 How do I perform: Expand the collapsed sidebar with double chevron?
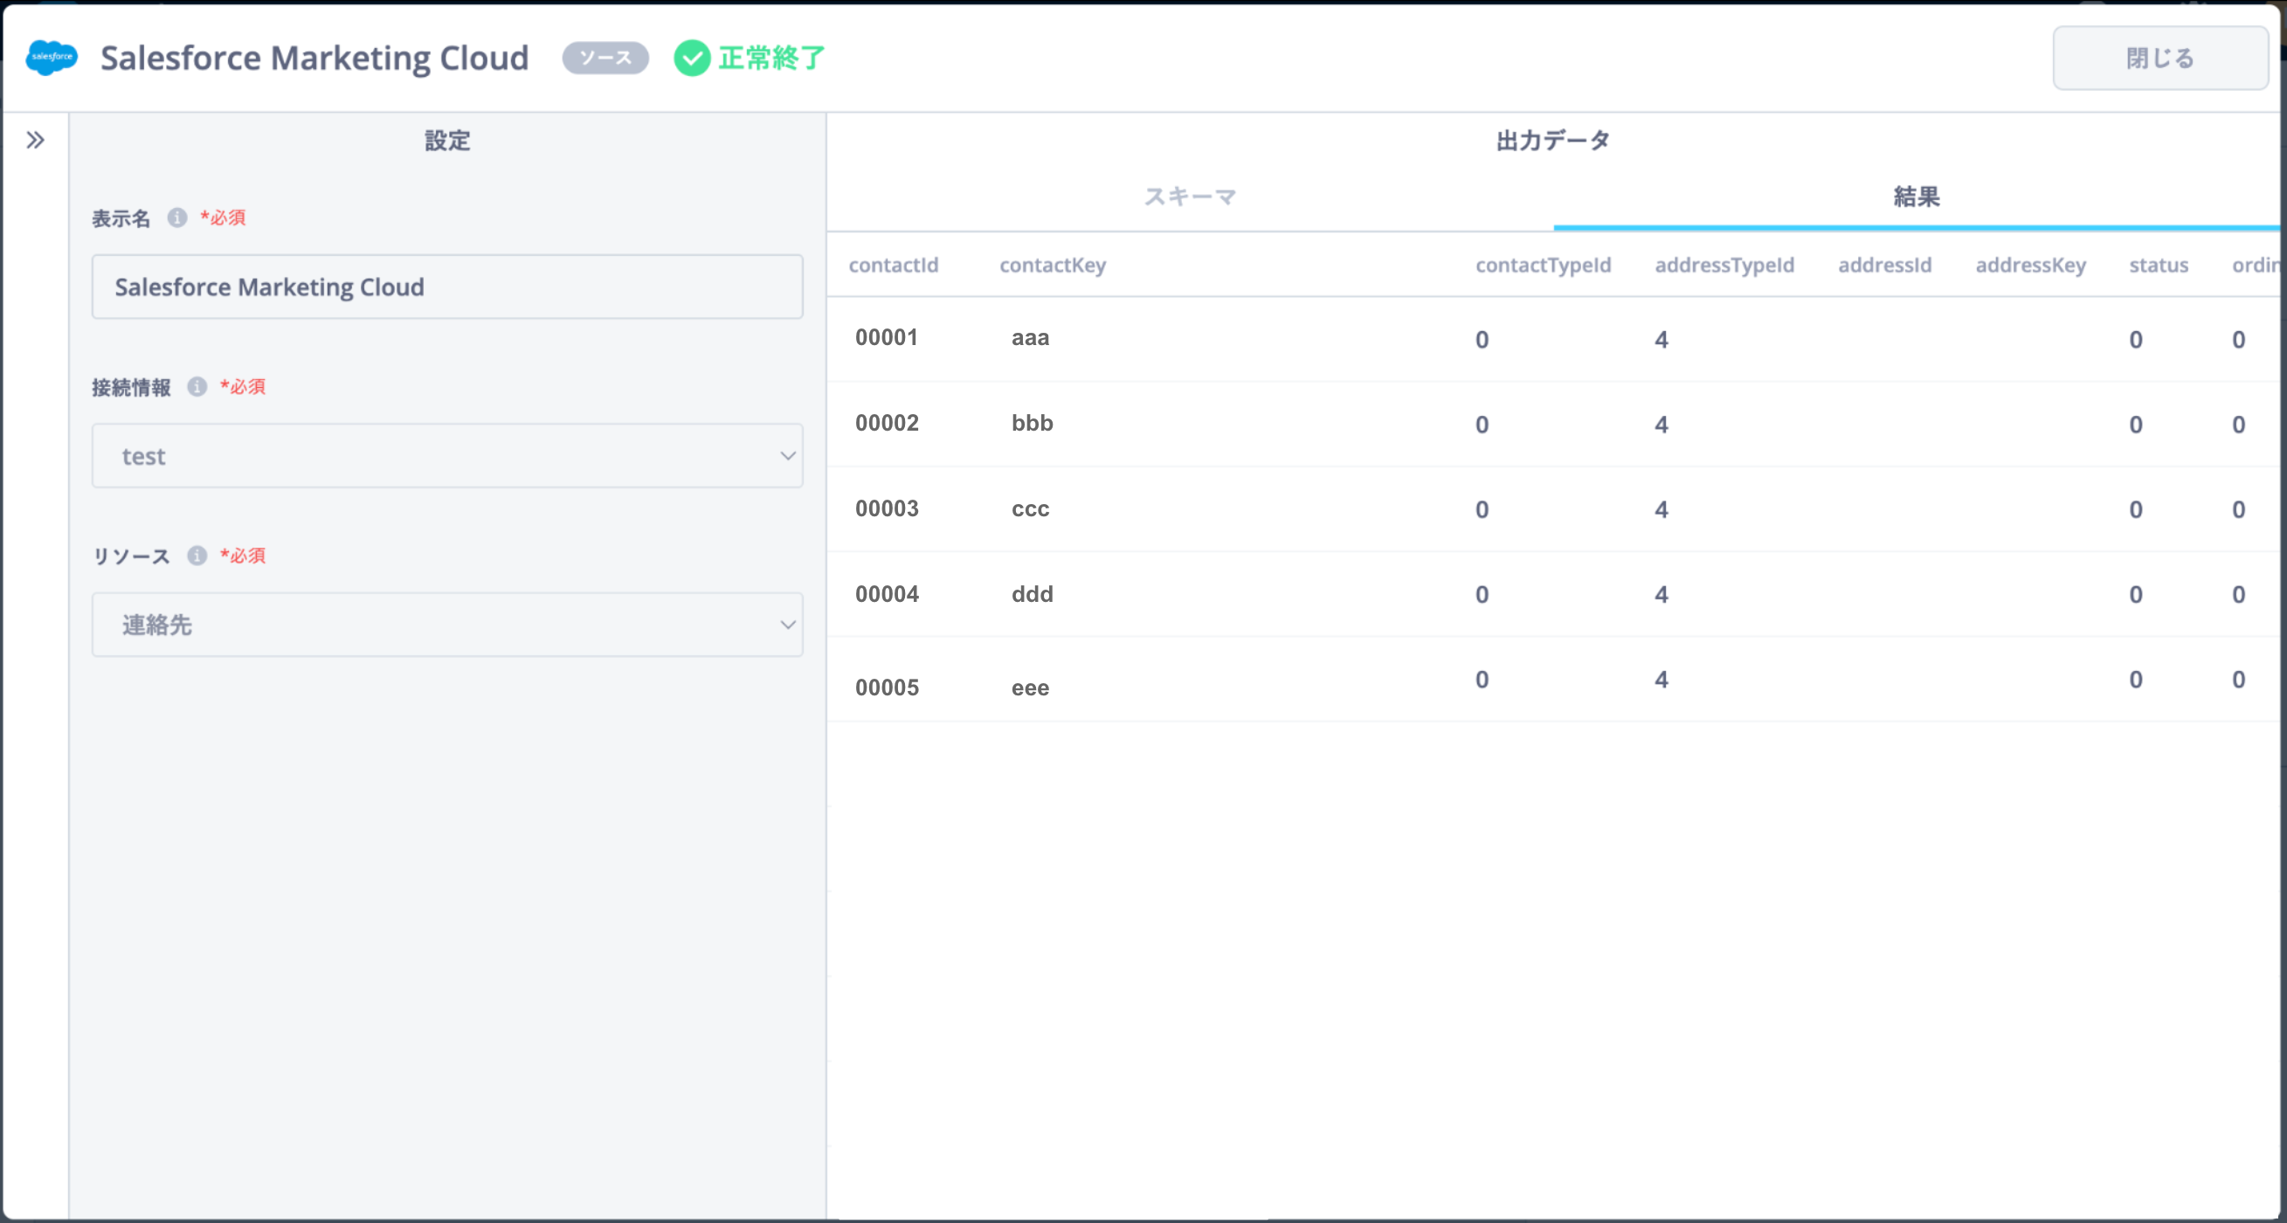pyautogui.click(x=36, y=141)
